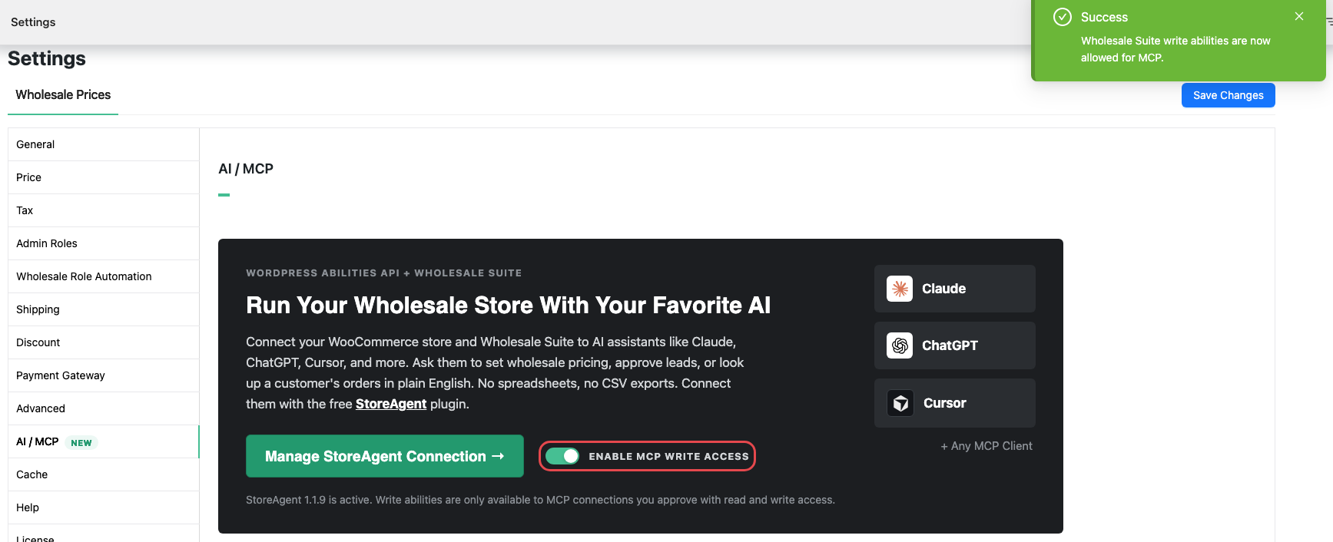Click Manage StoreAgent Connection button

click(385, 456)
